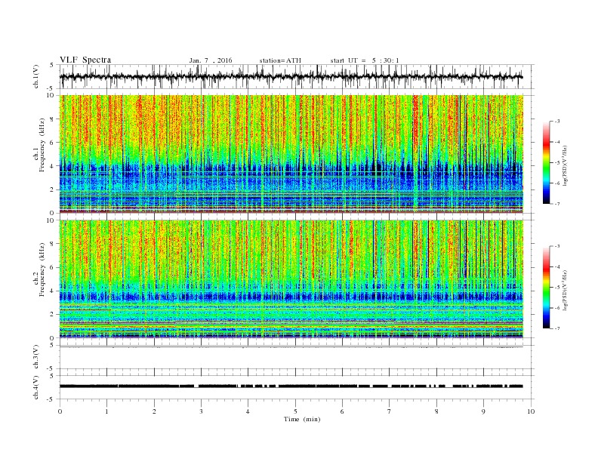Click the "-5" tick on ch.2 colorbar

tap(556, 288)
